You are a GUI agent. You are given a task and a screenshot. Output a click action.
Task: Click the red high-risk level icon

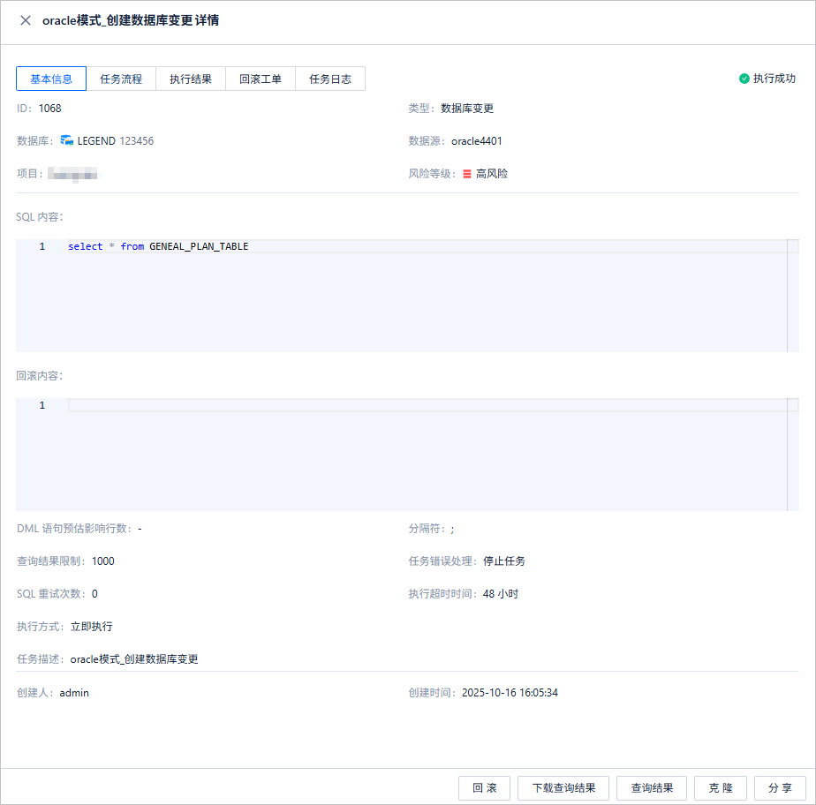[467, 174]
